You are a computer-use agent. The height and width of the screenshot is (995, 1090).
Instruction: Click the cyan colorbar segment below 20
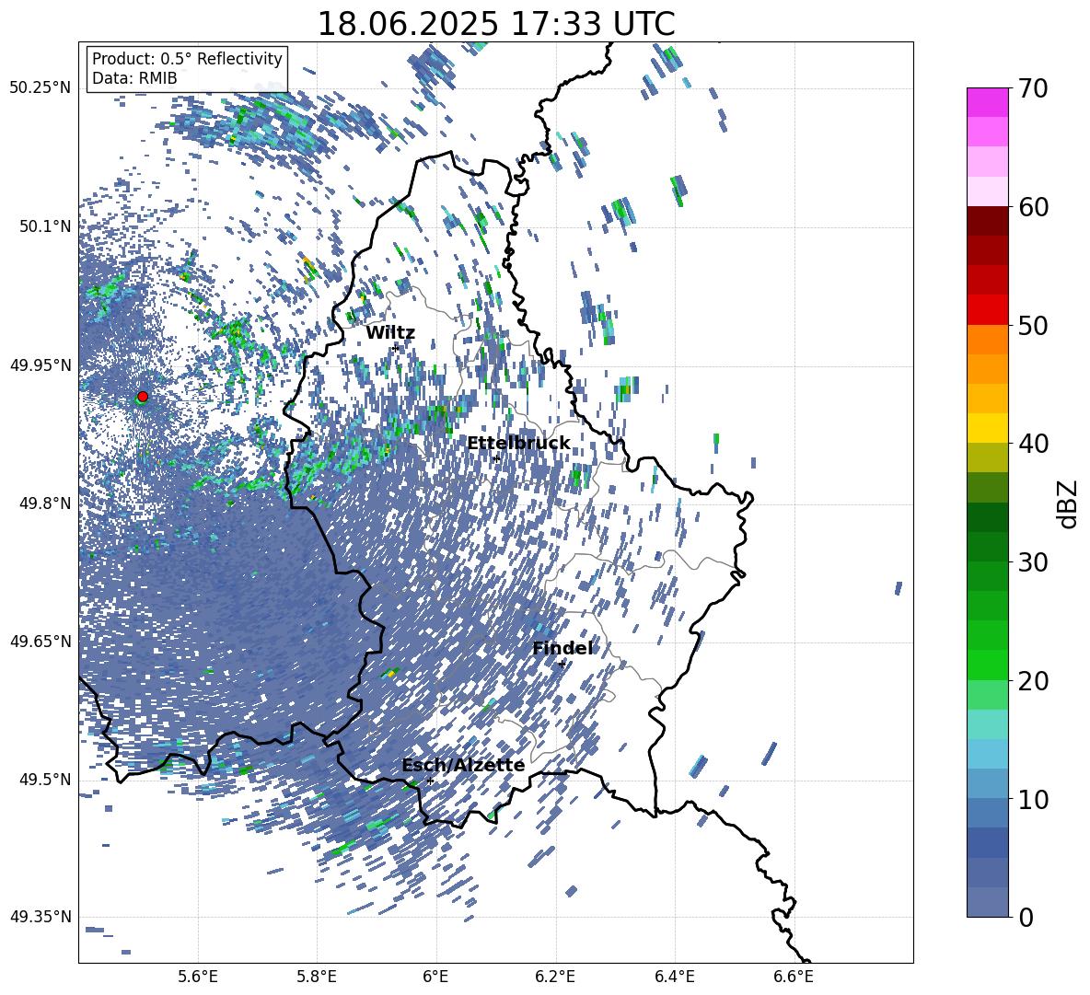987,724
